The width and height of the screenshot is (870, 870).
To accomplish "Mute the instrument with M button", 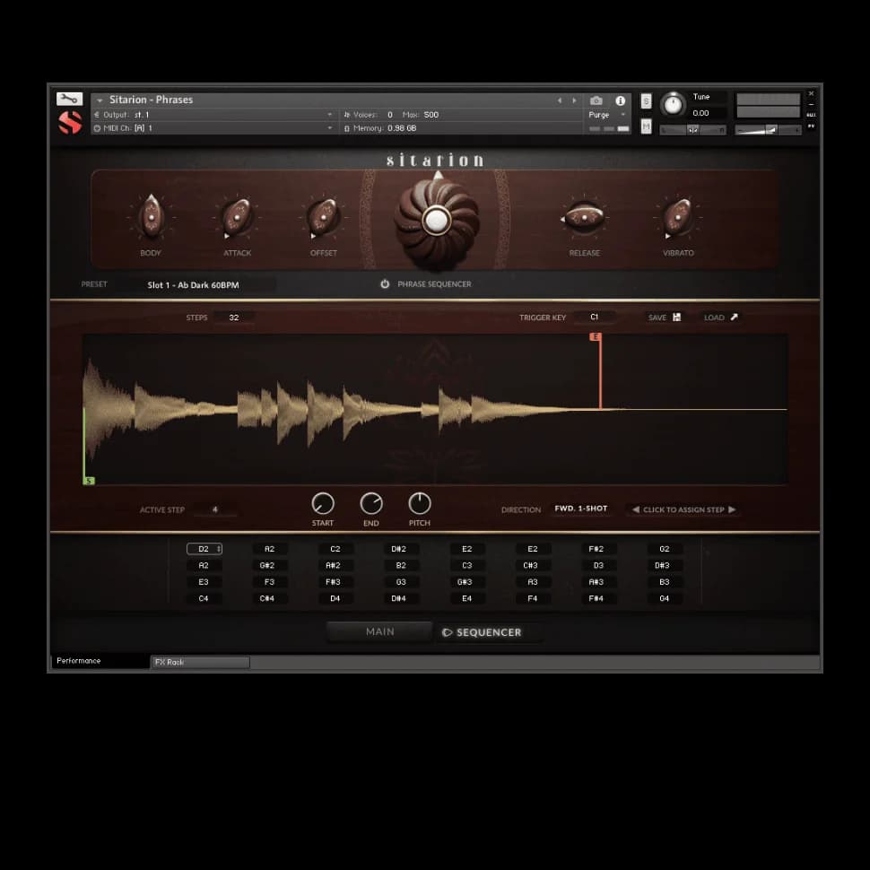I will (x=646, y=127).
